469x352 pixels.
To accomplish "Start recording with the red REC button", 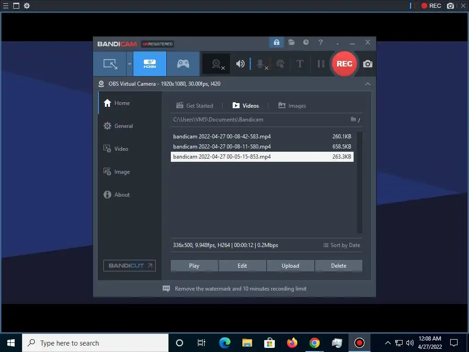I will [344, 64].
